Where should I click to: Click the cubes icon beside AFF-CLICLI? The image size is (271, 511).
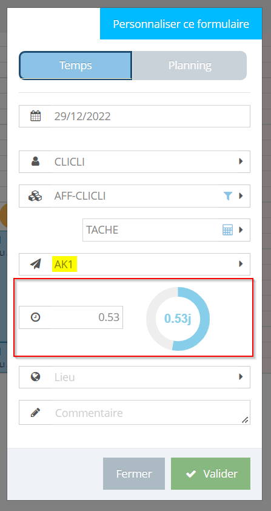point(35,196)
